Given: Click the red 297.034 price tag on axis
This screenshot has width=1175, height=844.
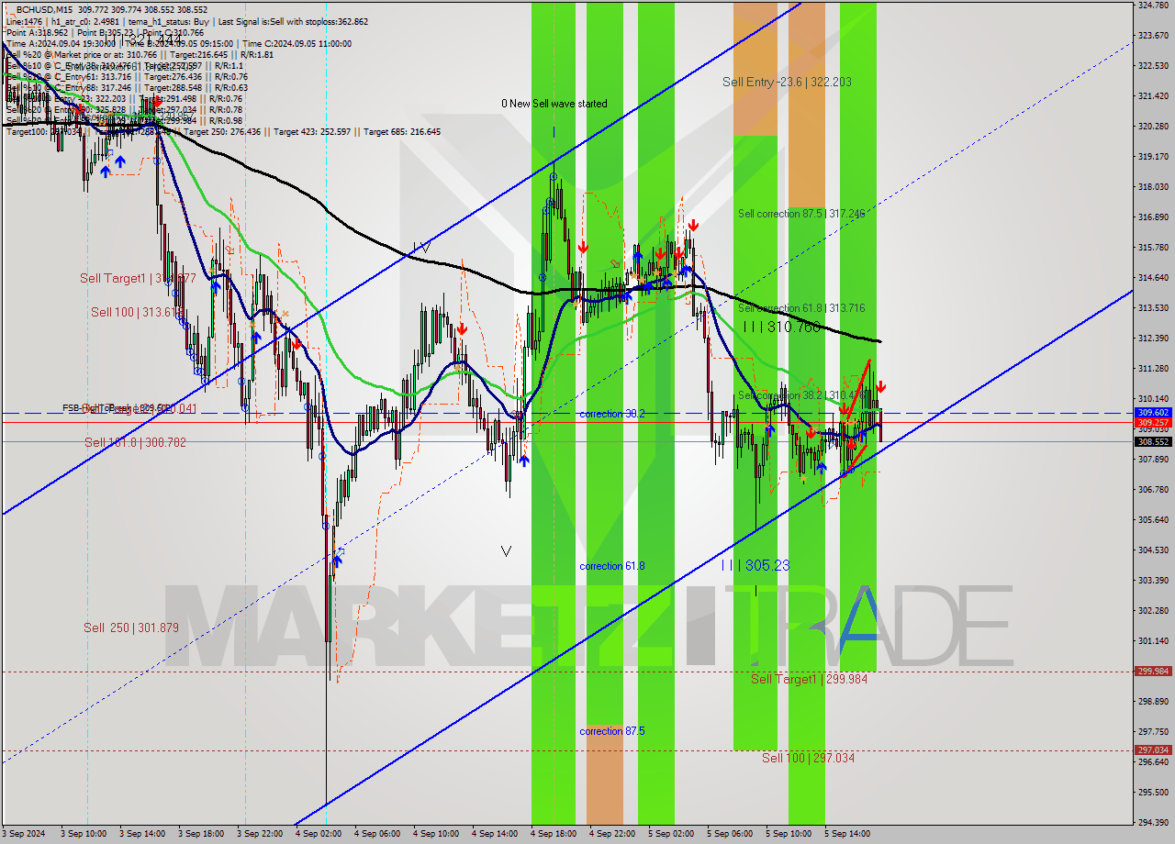Looking at the screenshot, I should pos(1153,750).
